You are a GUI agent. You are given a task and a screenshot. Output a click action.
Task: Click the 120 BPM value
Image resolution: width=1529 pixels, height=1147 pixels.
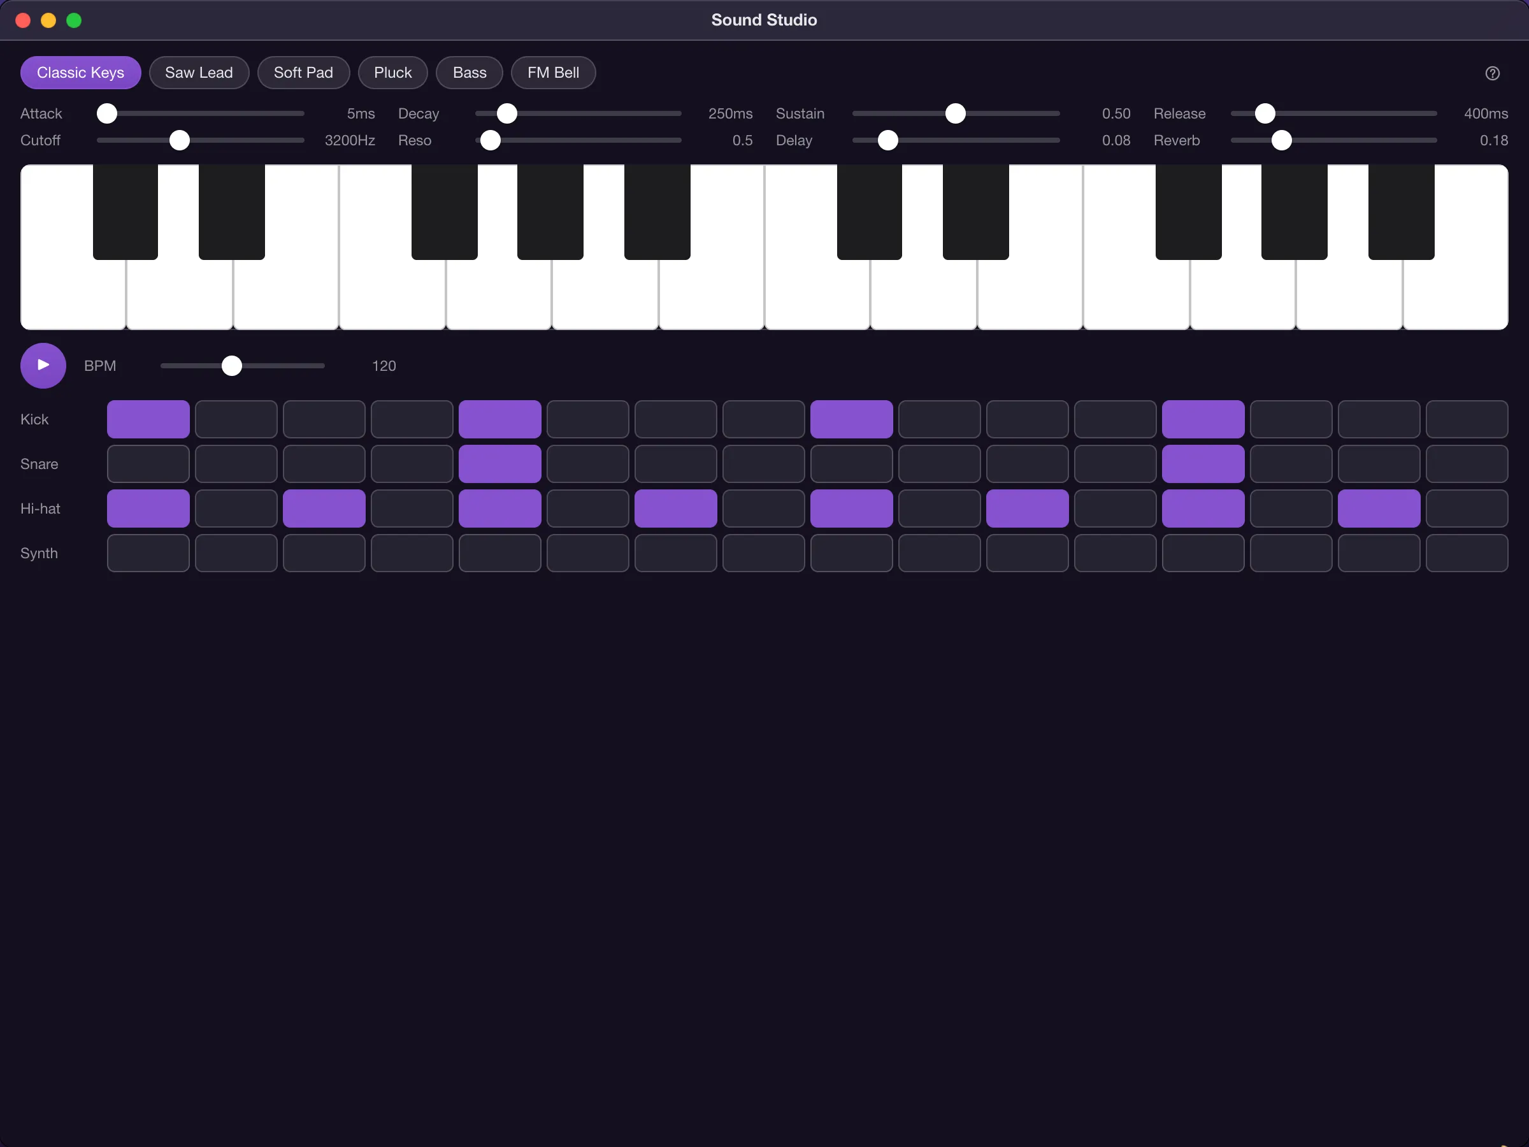tap(384, 366)
